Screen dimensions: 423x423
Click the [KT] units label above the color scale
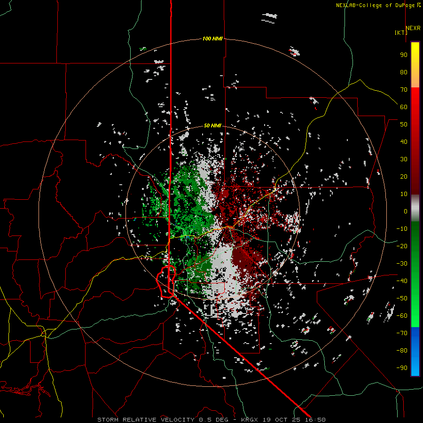pyautogui.click(x=401, y=32)
